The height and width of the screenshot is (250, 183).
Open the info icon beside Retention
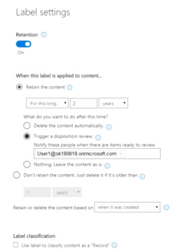coord(44,35)
